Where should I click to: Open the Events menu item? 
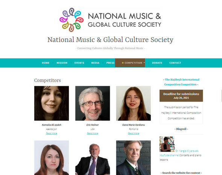pyautogui.click(x=79, y=63)
